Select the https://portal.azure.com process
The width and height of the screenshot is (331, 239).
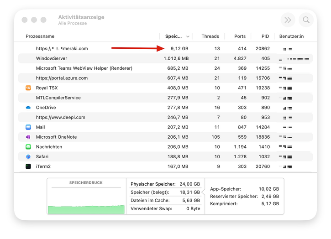pyautogui.click(x=62, y=78)
